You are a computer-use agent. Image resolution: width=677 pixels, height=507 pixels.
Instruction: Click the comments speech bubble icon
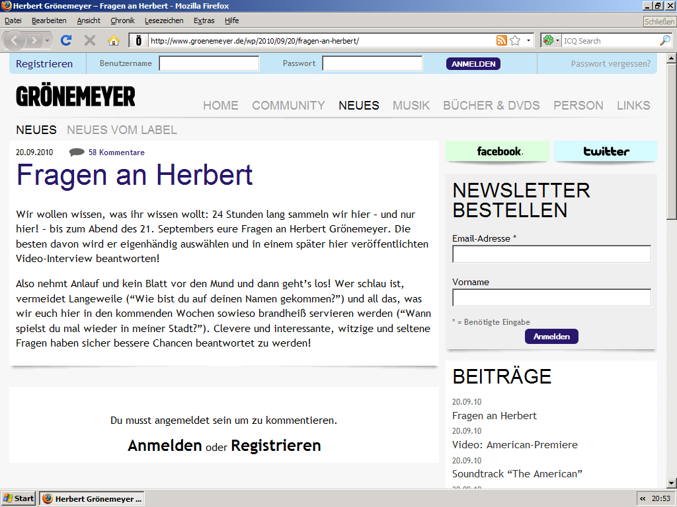click(77, 152)
